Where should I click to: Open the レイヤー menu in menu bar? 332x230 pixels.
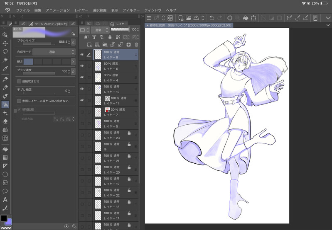pos(81,10)
